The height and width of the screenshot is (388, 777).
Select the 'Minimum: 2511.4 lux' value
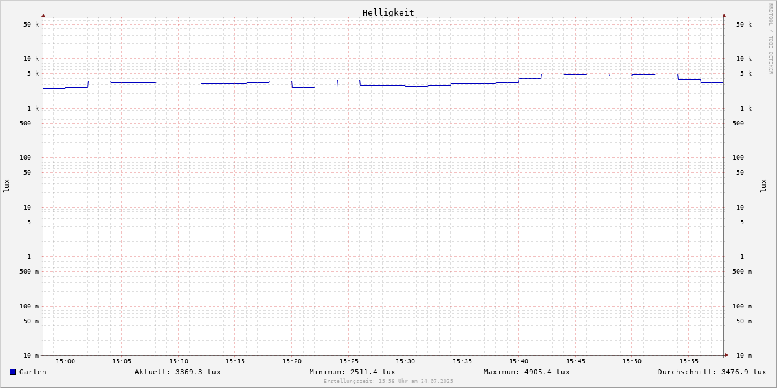coord(352,372)
